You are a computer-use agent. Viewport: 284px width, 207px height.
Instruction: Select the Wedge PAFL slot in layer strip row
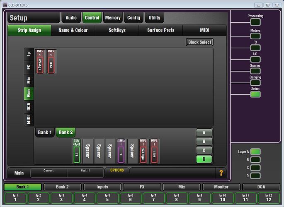pyautogui.click(x=143, y=151)
